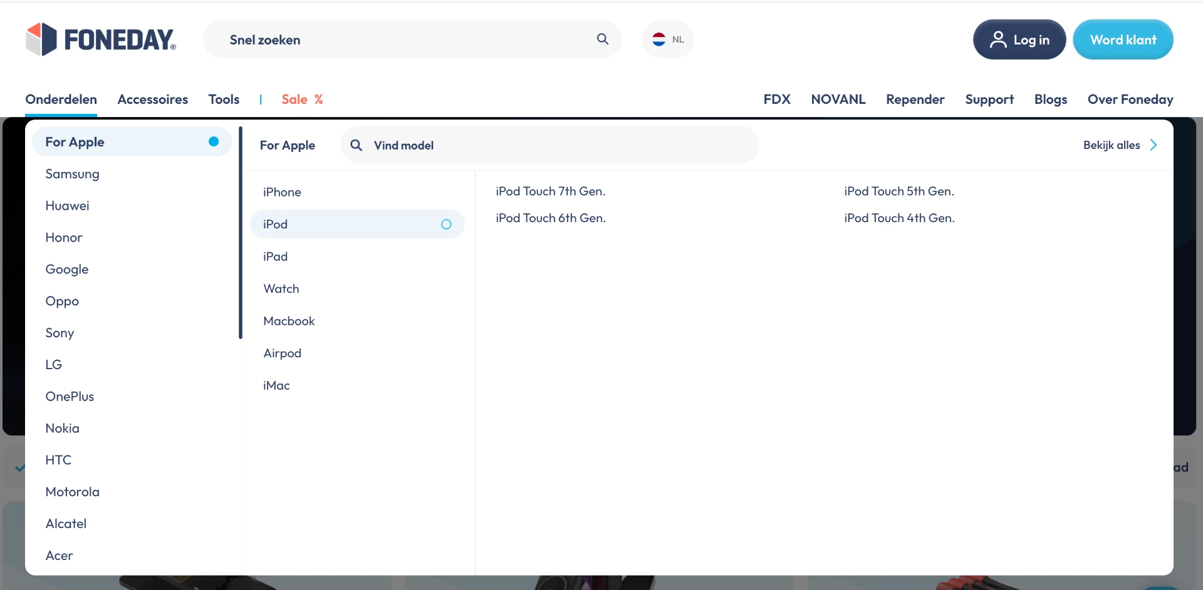
Task: Open iPod Touch 5th Gen. model
Action: tap(899, 191)
